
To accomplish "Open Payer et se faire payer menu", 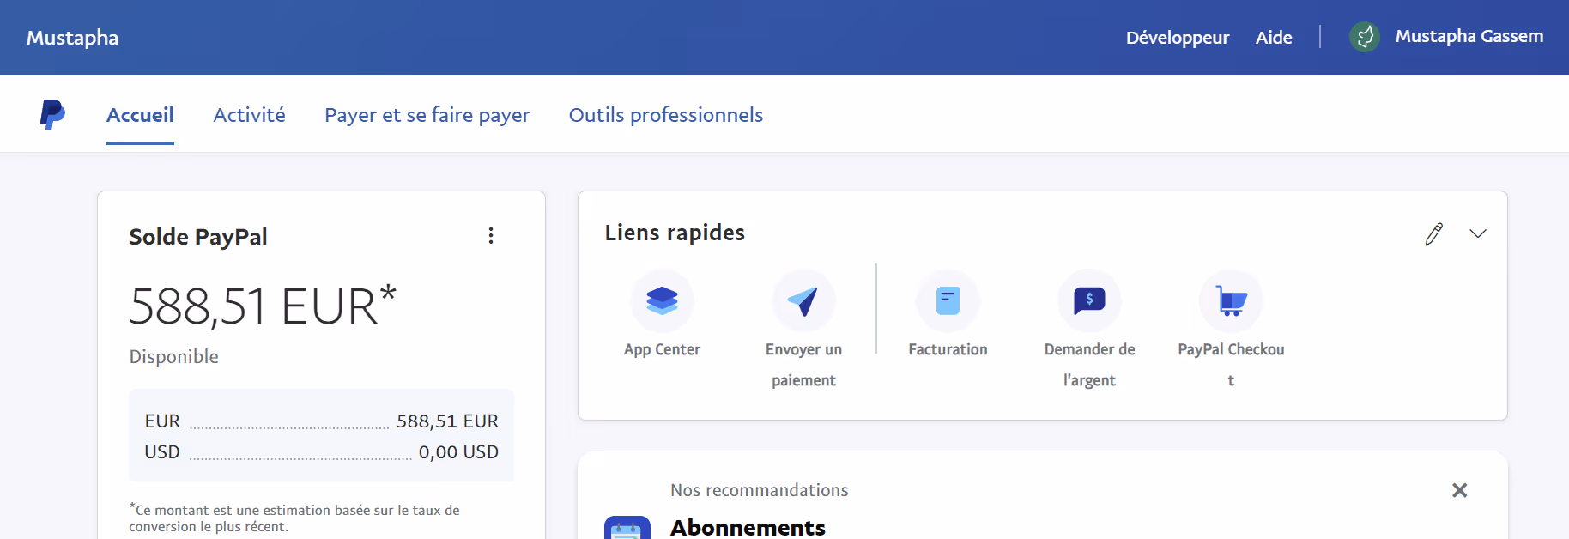I will (x=427, y=115).
